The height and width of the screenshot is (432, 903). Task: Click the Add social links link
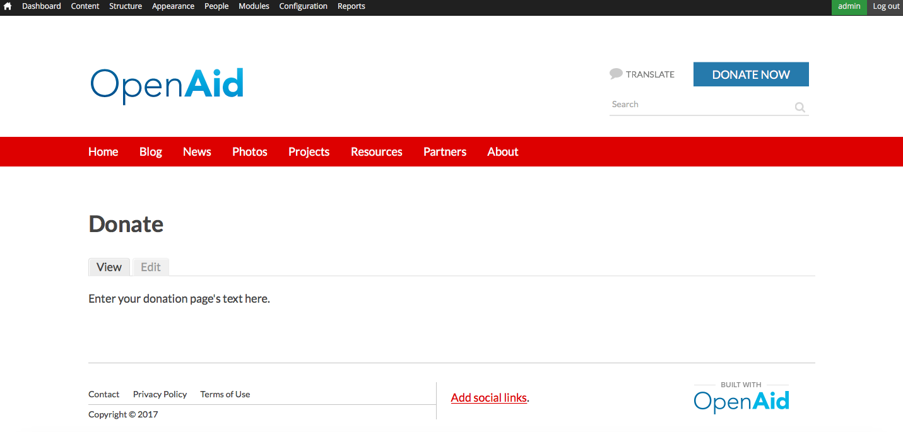point(489,398)
